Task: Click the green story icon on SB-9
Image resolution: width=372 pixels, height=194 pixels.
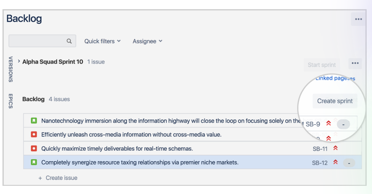Action: click(34, 121)
